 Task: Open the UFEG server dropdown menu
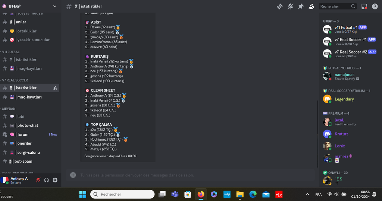(55, 6)
